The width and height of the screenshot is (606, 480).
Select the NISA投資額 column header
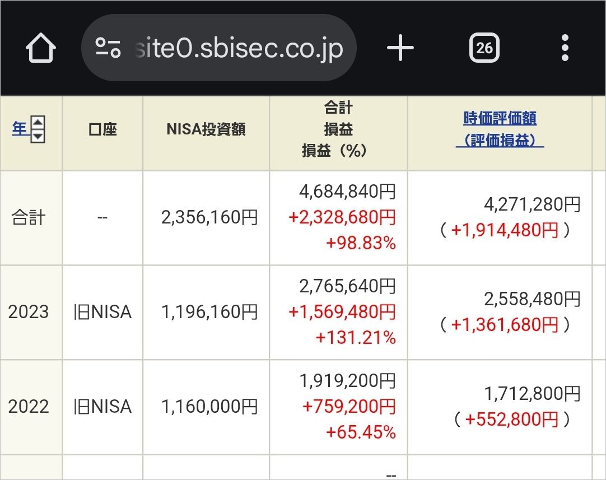(206, 129)
